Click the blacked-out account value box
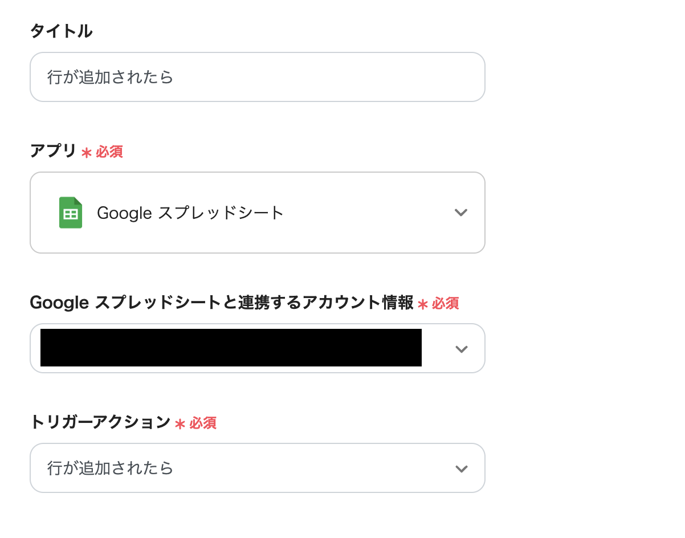The image size is (685, 538). click(231, 348)
